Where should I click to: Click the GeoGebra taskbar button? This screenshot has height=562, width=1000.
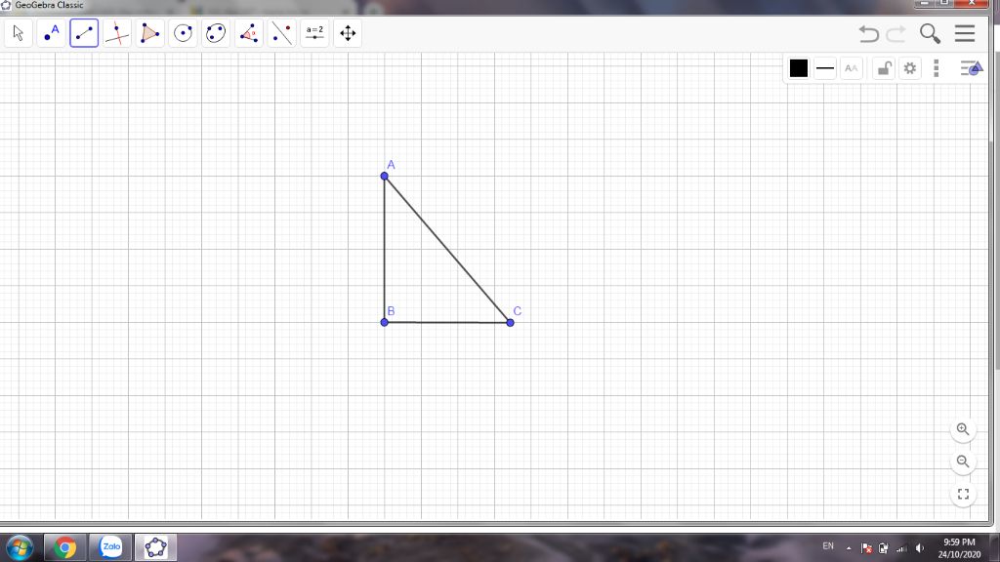(155, 547)
